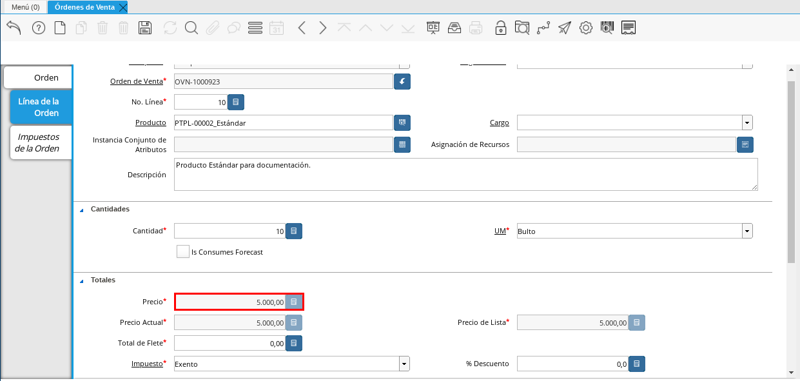The height and width of the screenshot is (381, 800).
Task: Open the report presentation board icon
Action: pos(433,28)
